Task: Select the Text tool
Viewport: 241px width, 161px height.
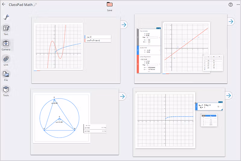Action: 6,29
